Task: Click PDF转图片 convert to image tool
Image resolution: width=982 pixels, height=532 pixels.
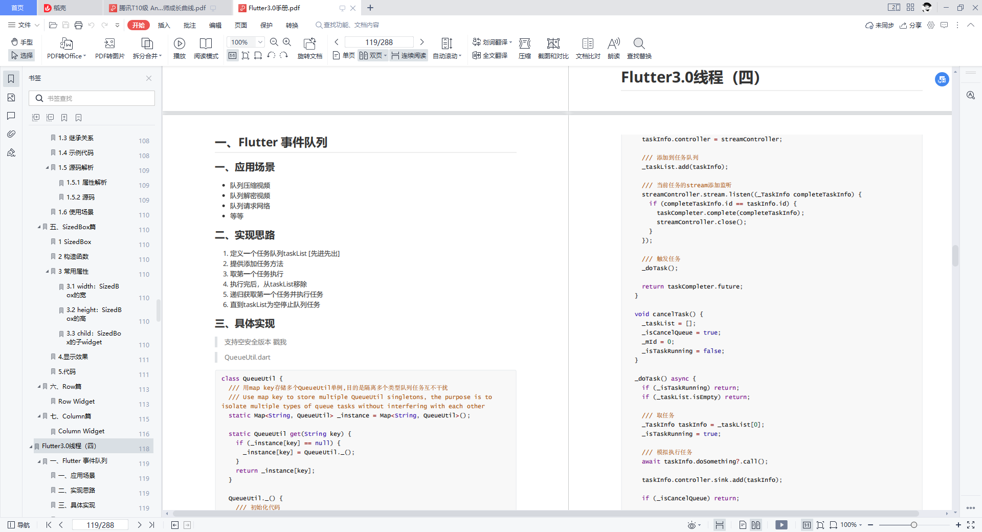Action: 110,49
